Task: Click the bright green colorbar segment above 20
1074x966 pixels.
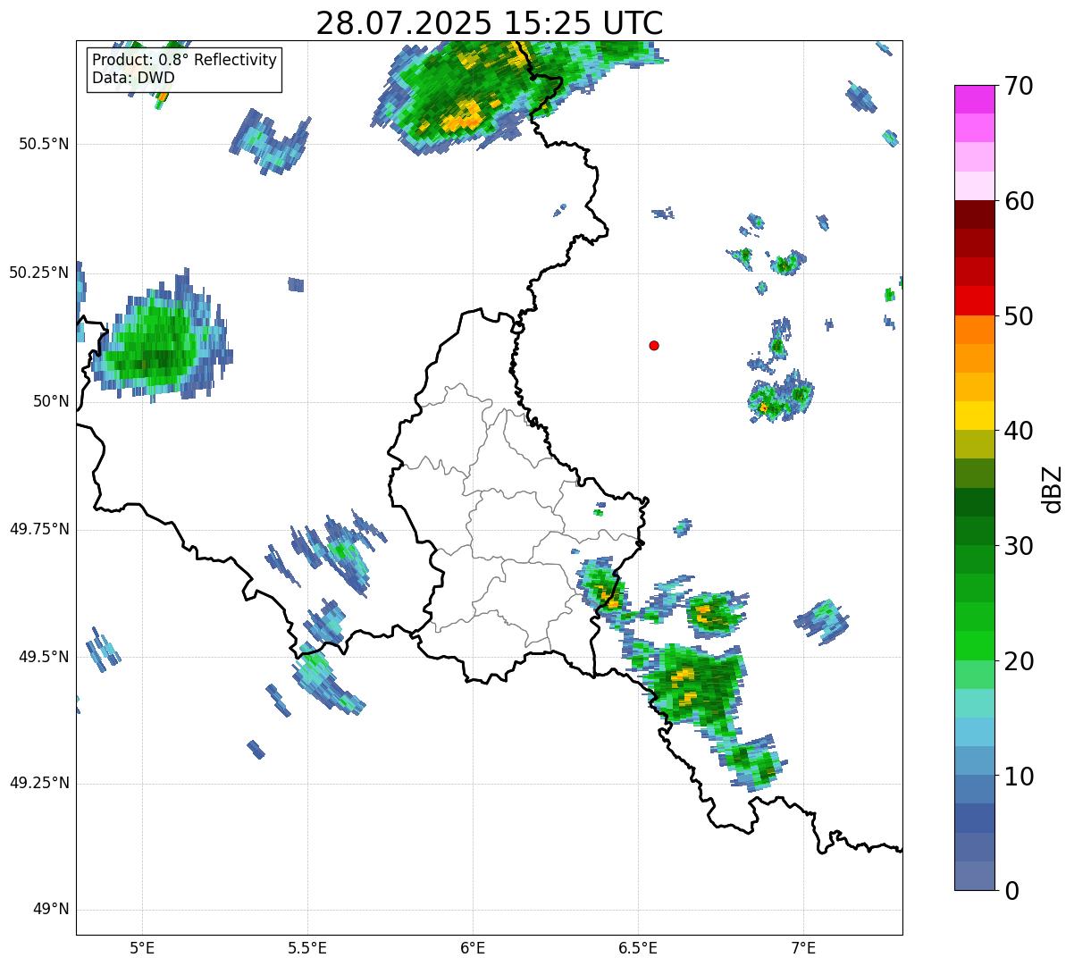Action: pos(974,646)
